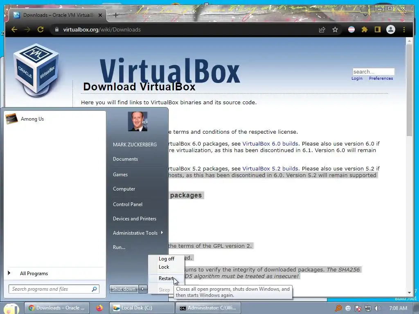Close the Downloads – Oracle VM VirtualBox tab
Screen dimensions: 419x314
point(100,15)
